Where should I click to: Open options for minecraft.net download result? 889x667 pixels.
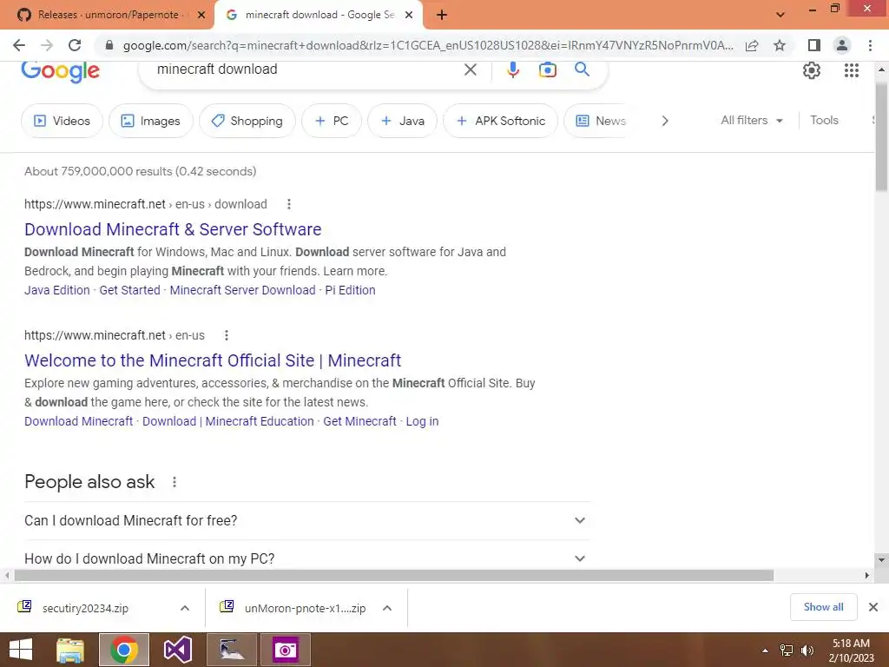pyautogui.click(x=288, y=204)
